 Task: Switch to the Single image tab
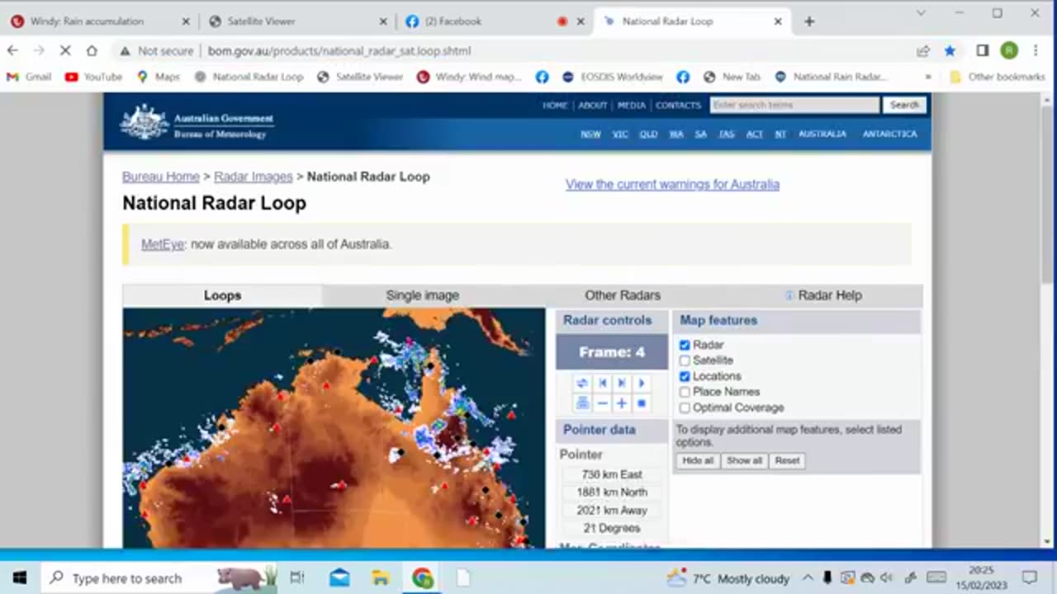coord(422,295)
